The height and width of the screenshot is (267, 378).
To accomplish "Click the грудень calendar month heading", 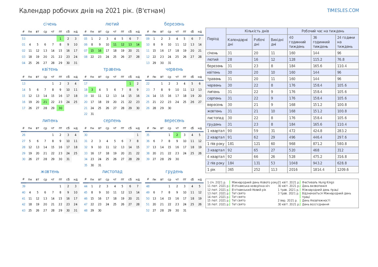I will coord(174,171).
